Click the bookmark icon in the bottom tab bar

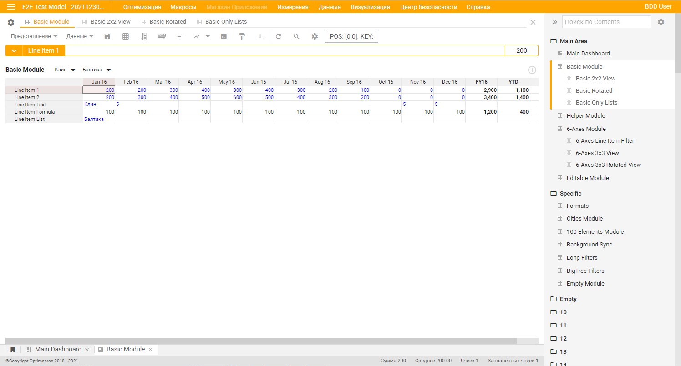coord(13,350)
